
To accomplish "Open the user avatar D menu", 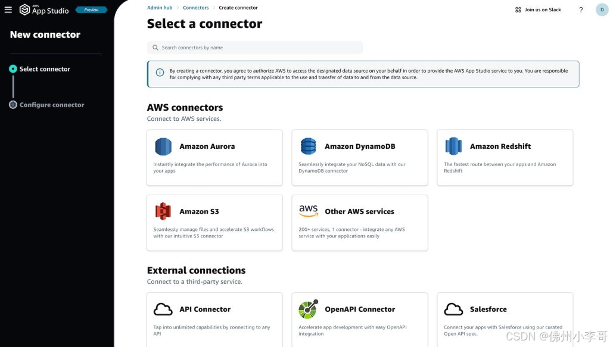I will [602, 10].
